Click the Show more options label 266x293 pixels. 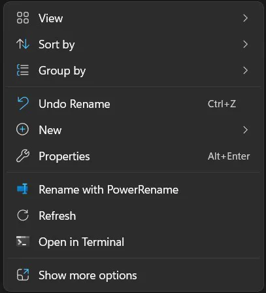tap(88, 275)
